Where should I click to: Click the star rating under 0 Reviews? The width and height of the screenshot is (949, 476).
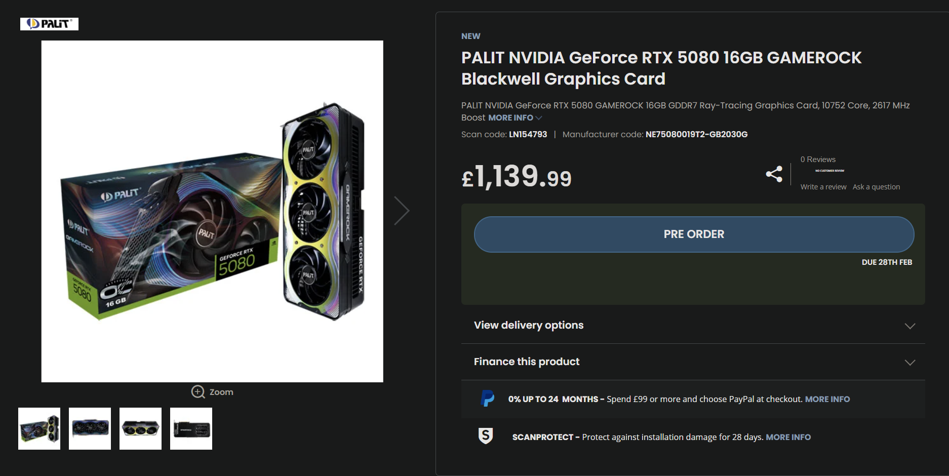829,171
